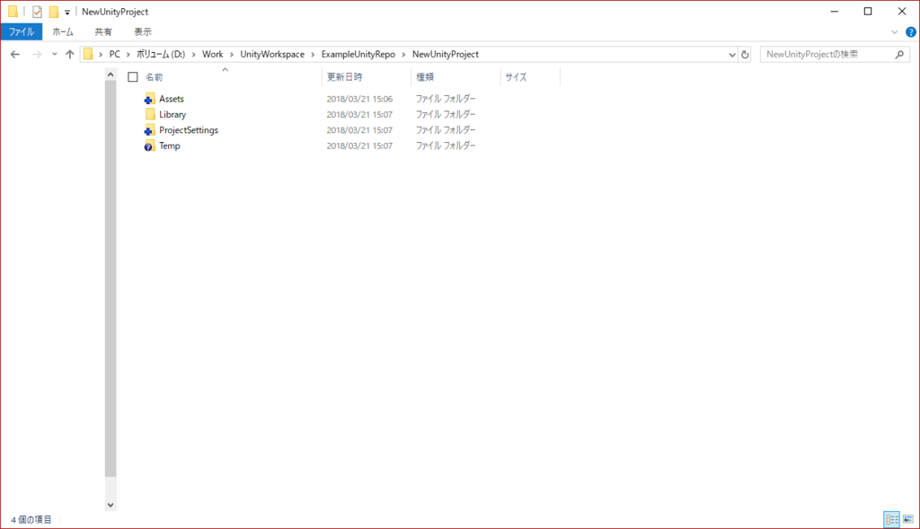
Task: Navigate to ExampleUnityRepo in the address bar
Action: pos(358,54)
